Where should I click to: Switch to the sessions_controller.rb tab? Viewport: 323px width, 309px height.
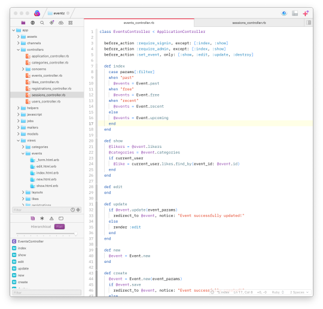pyautogui.click(x=249, y=23)
